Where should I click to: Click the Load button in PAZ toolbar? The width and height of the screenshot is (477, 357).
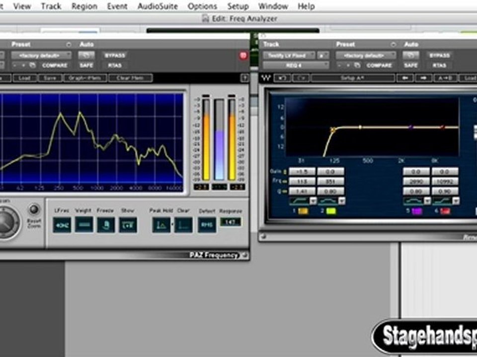coord(24,78)
